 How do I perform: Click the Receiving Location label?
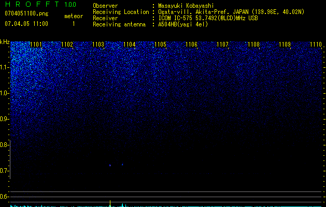tap(121, 12)
